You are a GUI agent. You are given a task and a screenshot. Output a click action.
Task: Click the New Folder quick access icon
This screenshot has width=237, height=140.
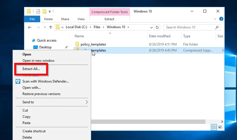44,11
